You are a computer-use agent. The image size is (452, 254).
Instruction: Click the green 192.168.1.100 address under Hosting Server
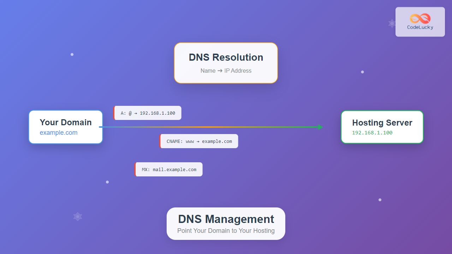tap(372, 133)
